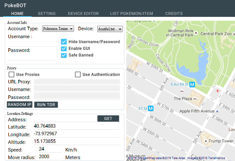
Task: Switch to the SETTING tab
Action: click(x=47, y=14)
